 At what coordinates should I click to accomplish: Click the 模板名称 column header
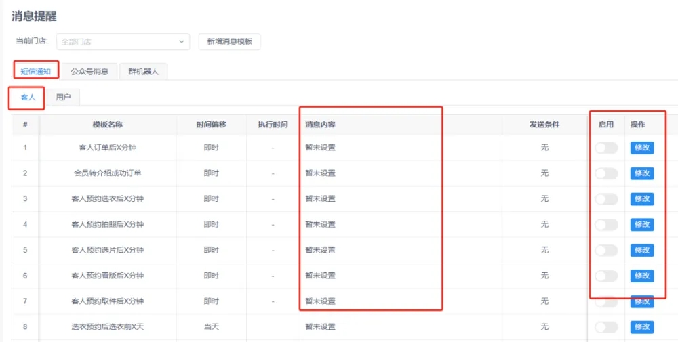click(x=107, y=125)
